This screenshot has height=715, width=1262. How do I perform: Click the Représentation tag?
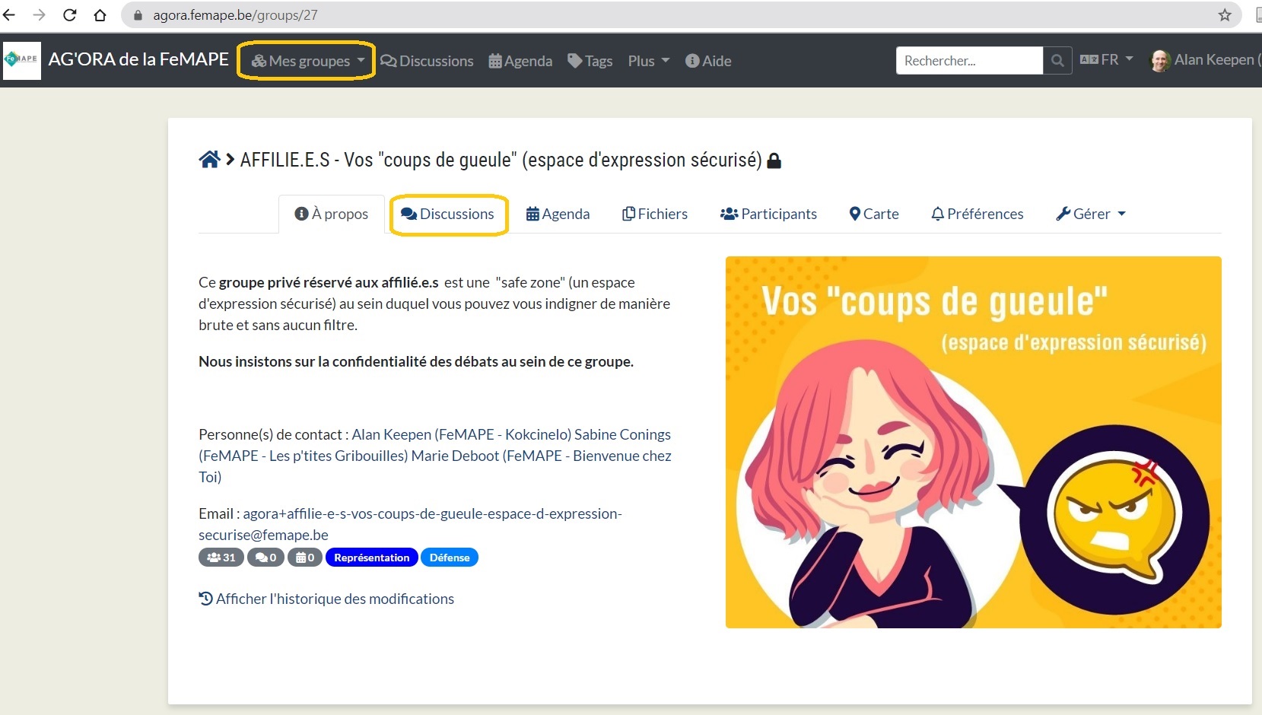pos(371,558)
